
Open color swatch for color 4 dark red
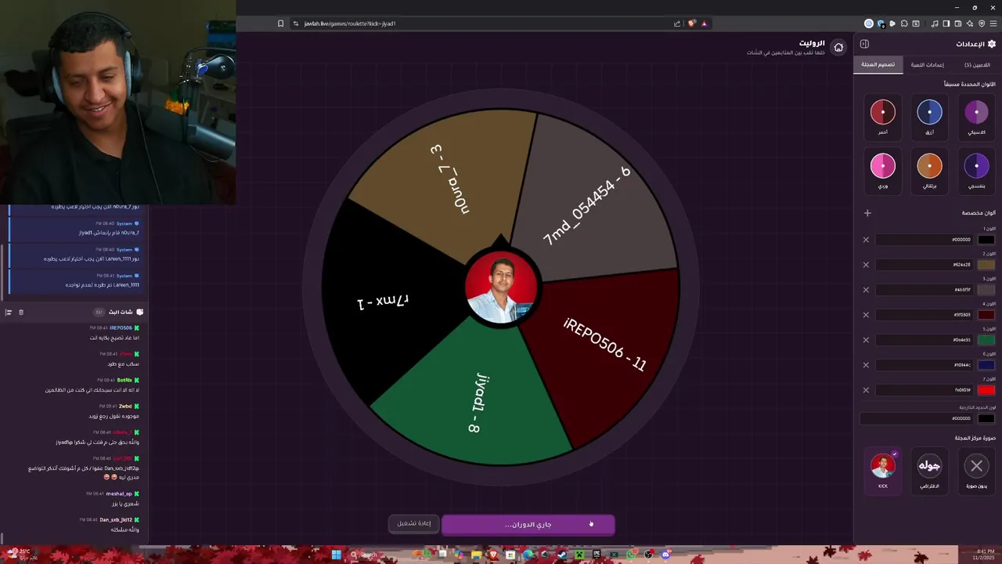pyautogui.click(x=986, y=315)
